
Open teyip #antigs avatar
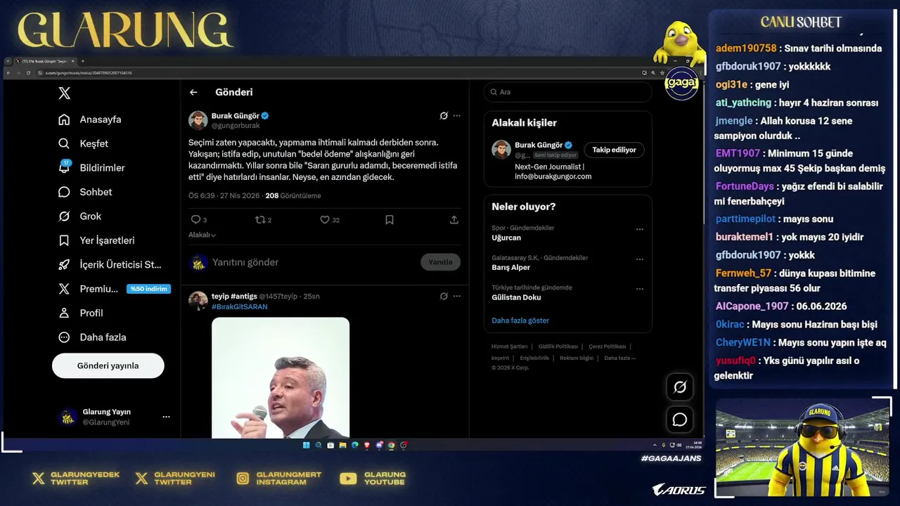click(x=198, y=300)
